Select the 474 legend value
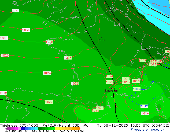Image resolution: width=170 pixels, height=132 pixels. 8,131
